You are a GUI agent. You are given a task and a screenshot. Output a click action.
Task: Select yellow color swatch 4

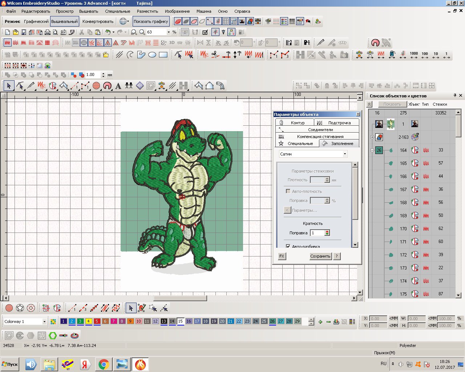[88, 321]
